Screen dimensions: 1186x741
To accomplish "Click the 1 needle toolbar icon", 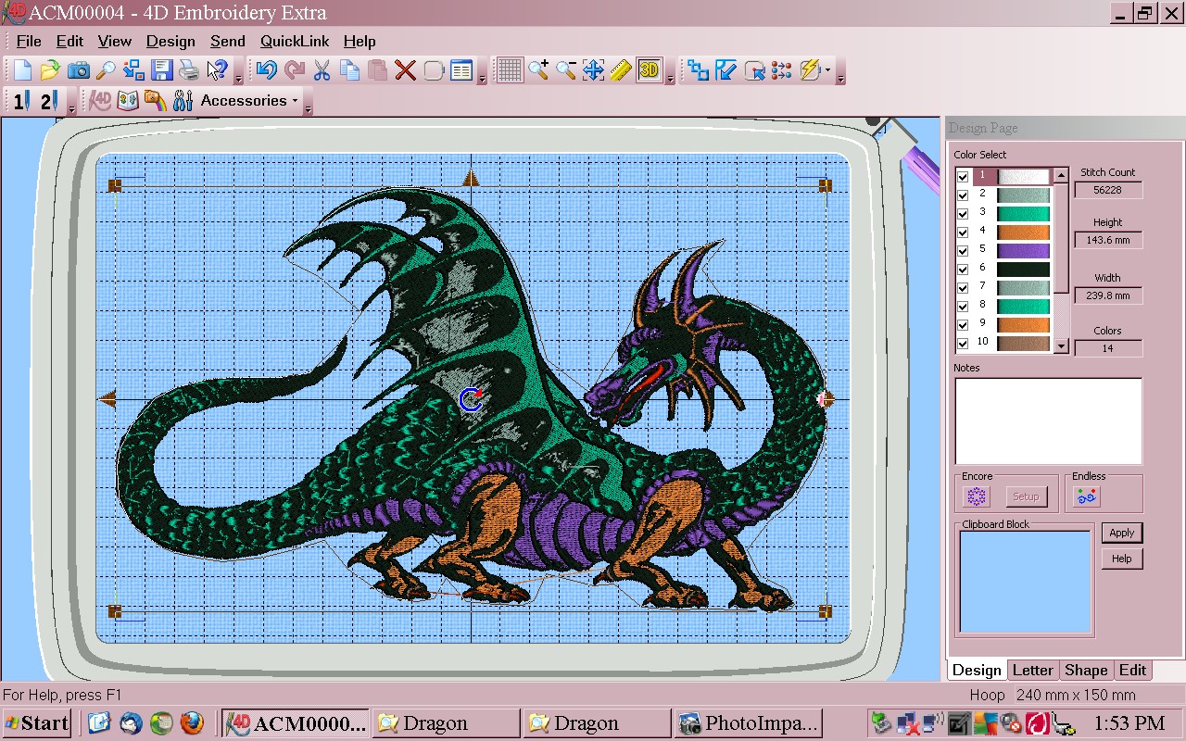I will 19,100.
